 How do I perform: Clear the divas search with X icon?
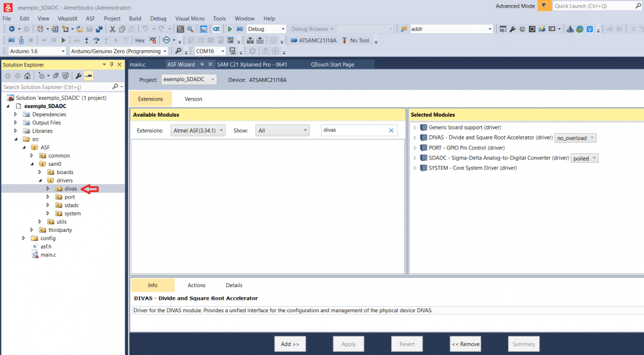click(391, 130)
